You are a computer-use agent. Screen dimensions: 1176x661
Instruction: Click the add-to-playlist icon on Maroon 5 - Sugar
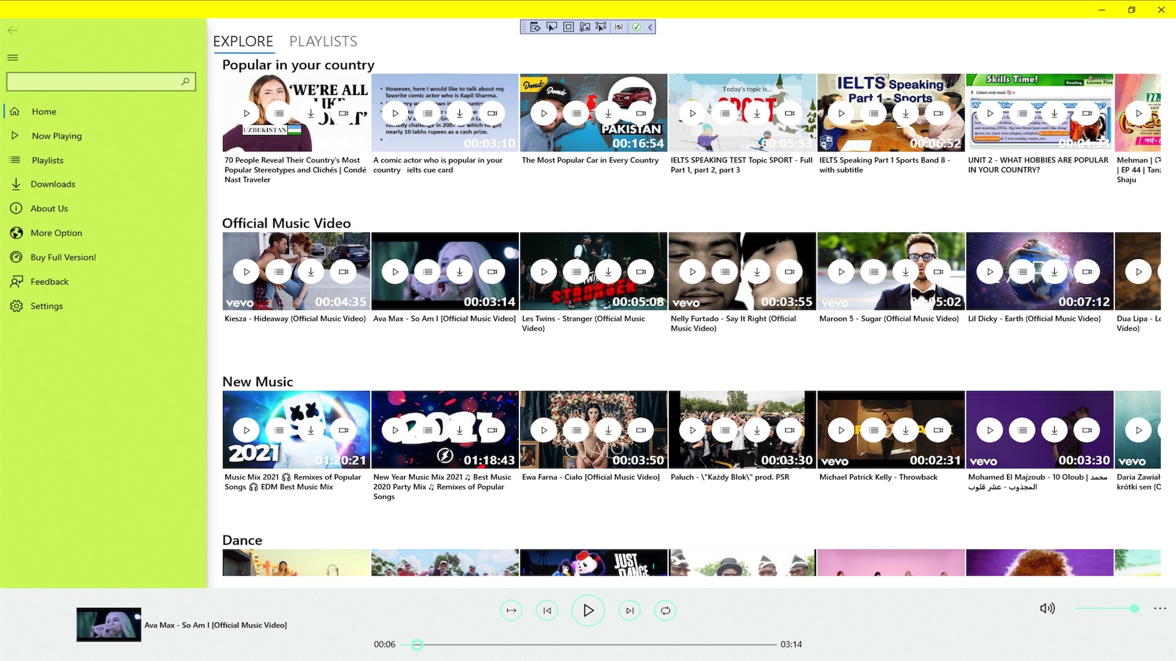click(x=873, y=271)
